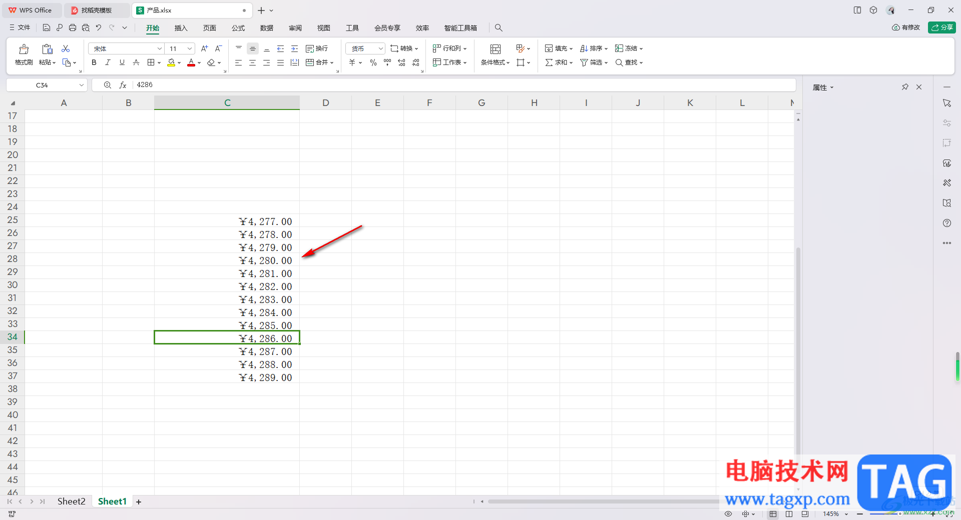The image size is (961, 520).
Task: Click the Share (分享) button
Action: 942,27
